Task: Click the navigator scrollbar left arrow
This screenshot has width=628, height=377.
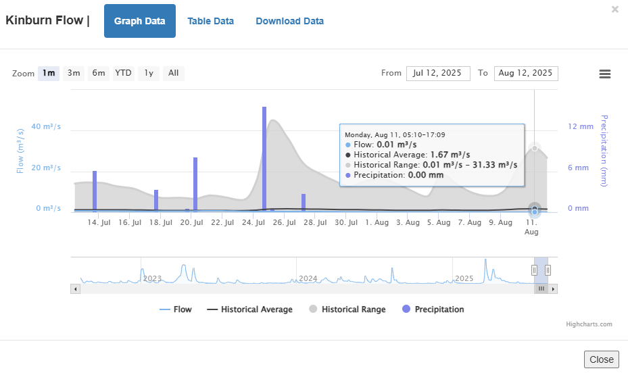Action: point(75,288)
